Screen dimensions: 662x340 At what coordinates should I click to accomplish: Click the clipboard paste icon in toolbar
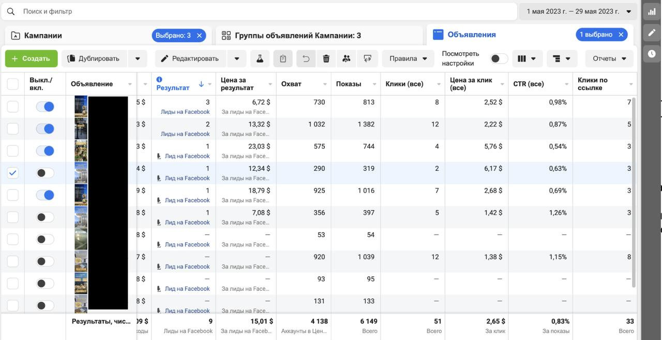pyautogui.click(x=283, y=58)
